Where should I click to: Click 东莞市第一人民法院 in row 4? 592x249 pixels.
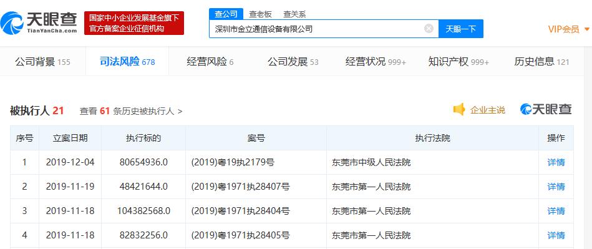372,235
